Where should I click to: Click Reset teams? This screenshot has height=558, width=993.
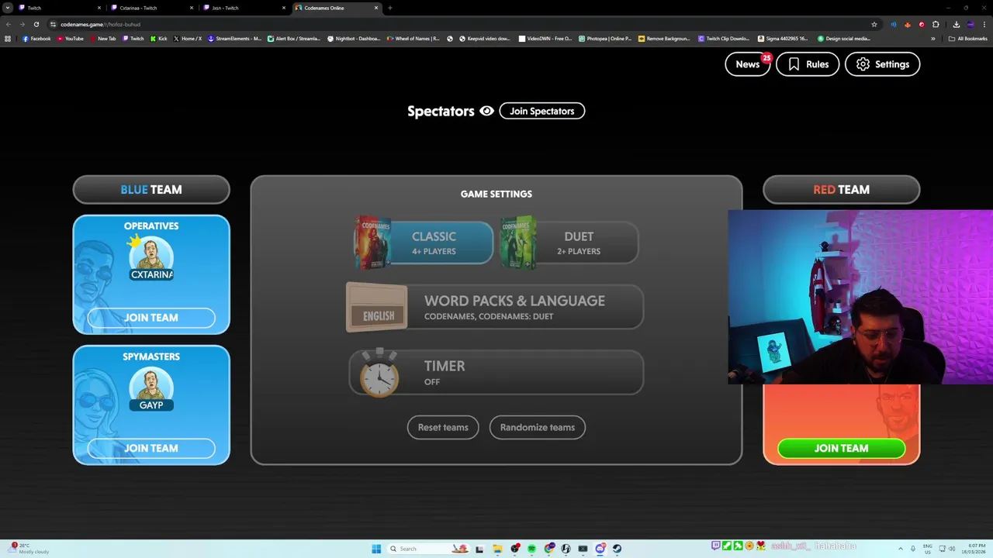[x=443, y=427]
